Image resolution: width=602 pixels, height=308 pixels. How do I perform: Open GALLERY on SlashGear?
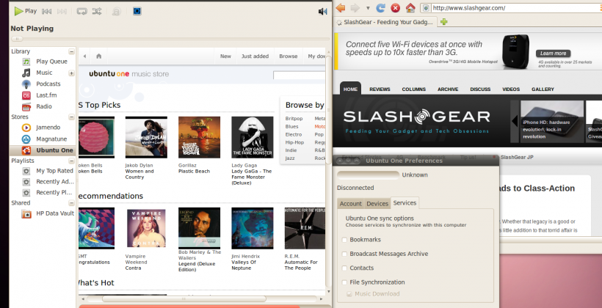tap(543, 89)
